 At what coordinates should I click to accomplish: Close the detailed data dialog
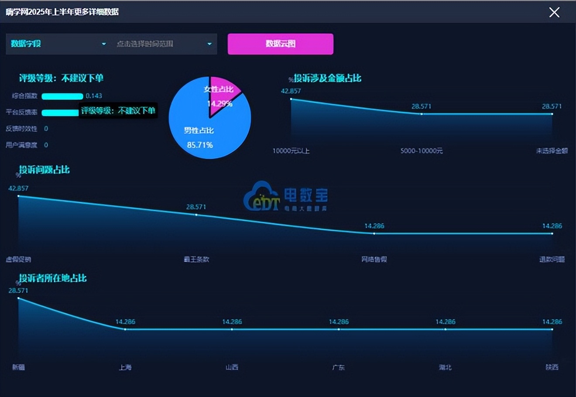point(554,12)
